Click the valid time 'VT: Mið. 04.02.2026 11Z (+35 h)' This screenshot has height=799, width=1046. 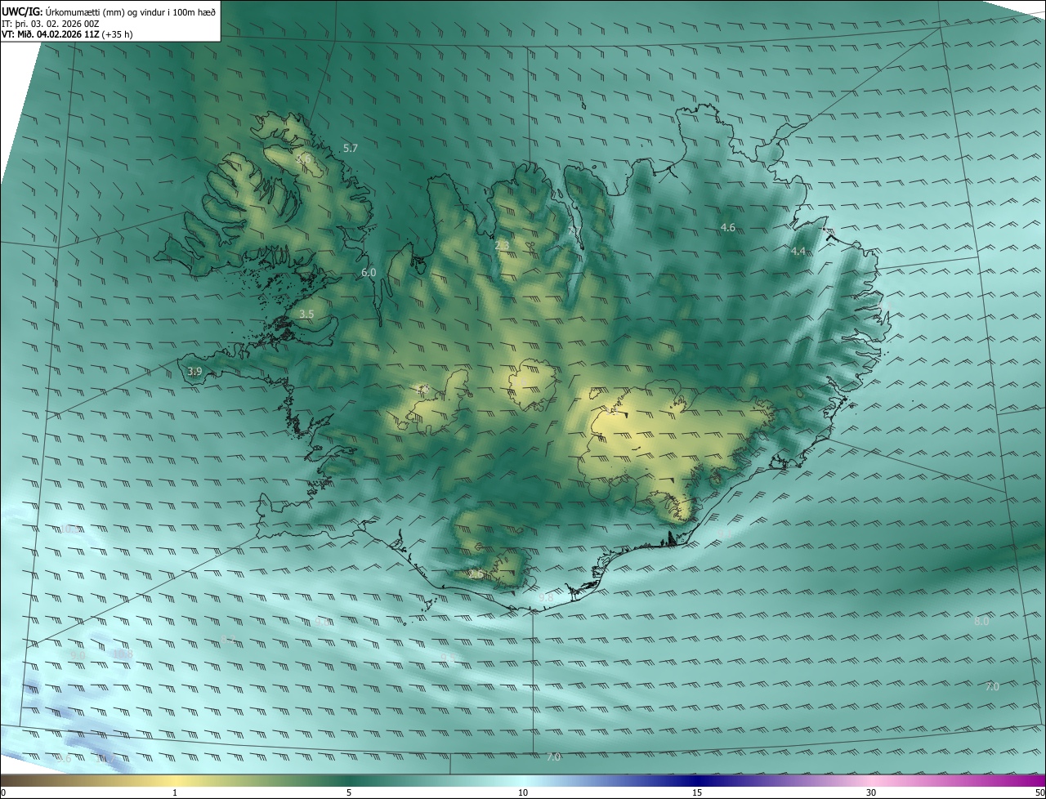67,34
